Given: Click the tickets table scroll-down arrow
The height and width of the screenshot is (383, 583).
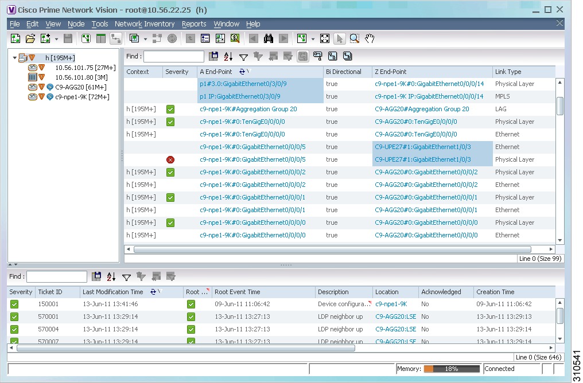Looking at the screenshot, I should 560,339.
